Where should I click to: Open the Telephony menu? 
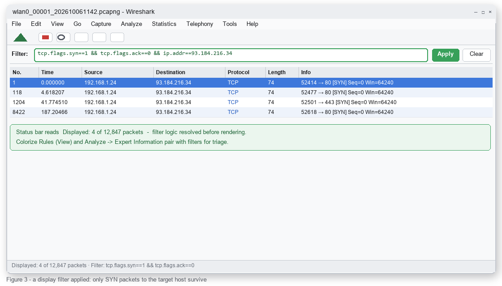pyautogui.click(x=200, y=24)
